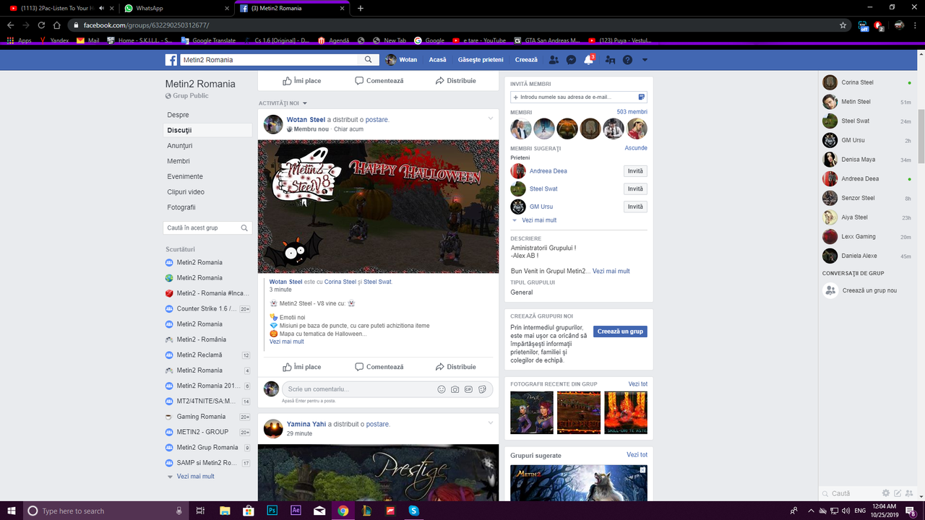Launch Photoshop from the taskbar

[271, 510]
